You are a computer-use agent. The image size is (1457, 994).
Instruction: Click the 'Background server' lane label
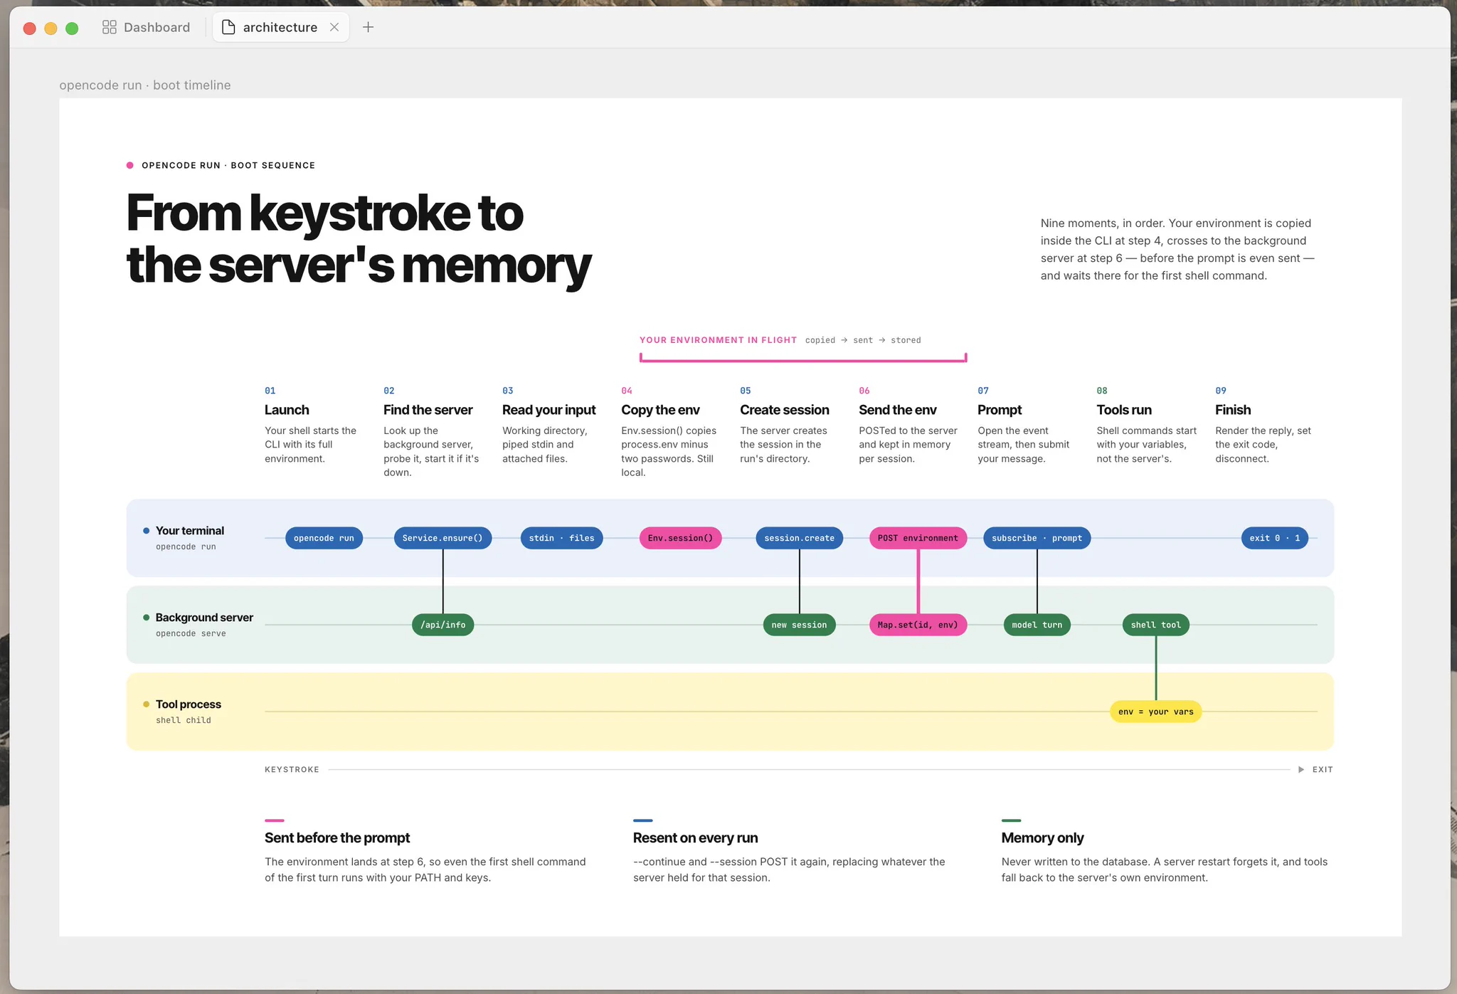[204, 618]
